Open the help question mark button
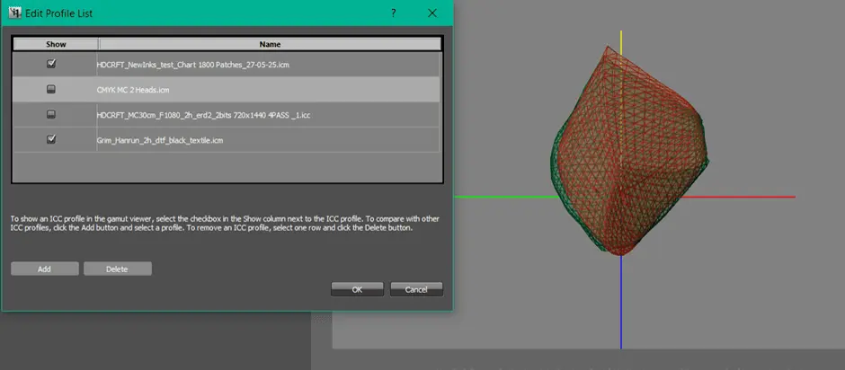The image size is (845, 370). point(394,13)
